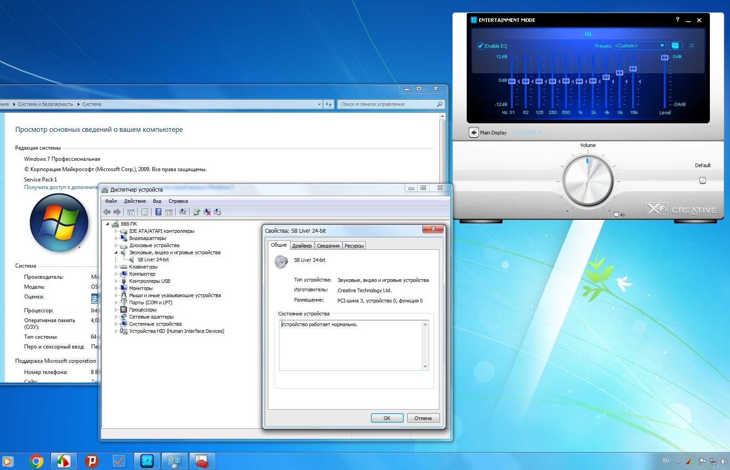
Task: Switch to the Ресурсы tab
Action: tap(354, 246)
